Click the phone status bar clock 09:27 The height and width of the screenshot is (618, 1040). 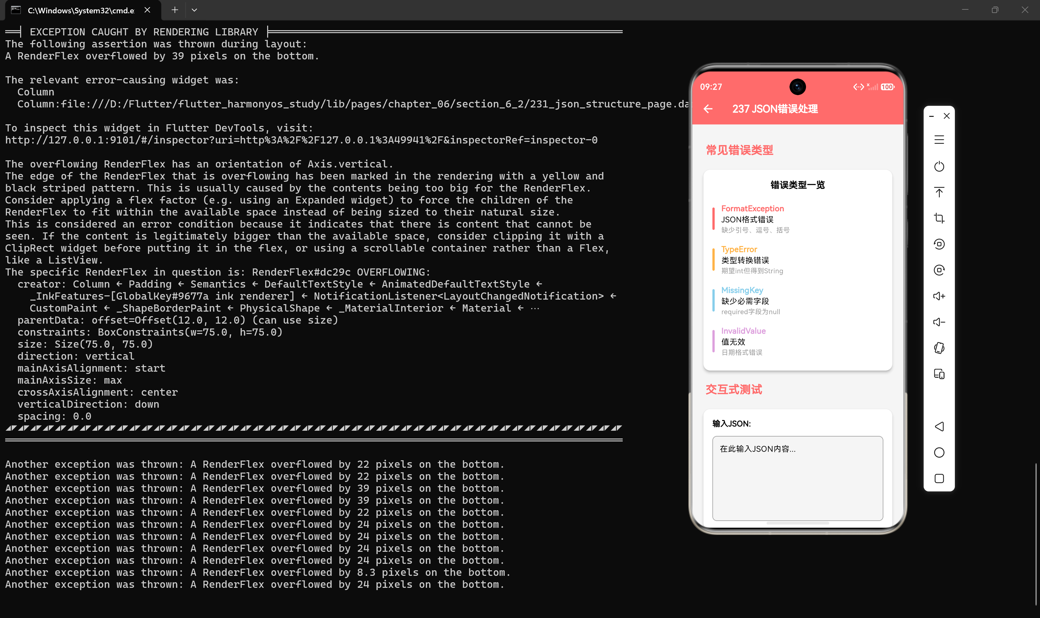pyautogui.click(x=711, y=87)
